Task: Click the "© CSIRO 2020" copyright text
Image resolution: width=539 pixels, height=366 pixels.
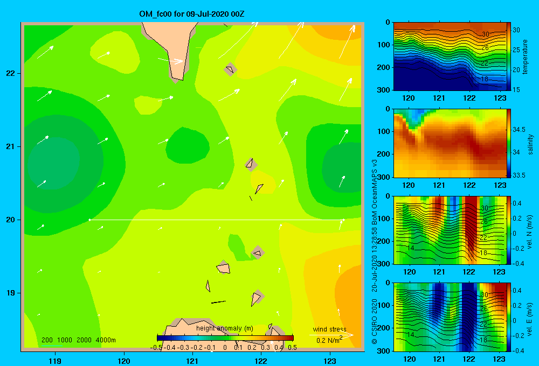Action: coord(375,321)
